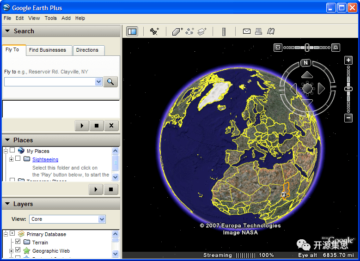
Task: Move view down with the navigator arrow
Action: coord(307,103)
